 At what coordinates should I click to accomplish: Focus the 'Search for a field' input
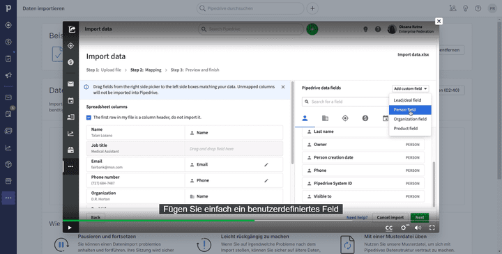tap(346, 102)
